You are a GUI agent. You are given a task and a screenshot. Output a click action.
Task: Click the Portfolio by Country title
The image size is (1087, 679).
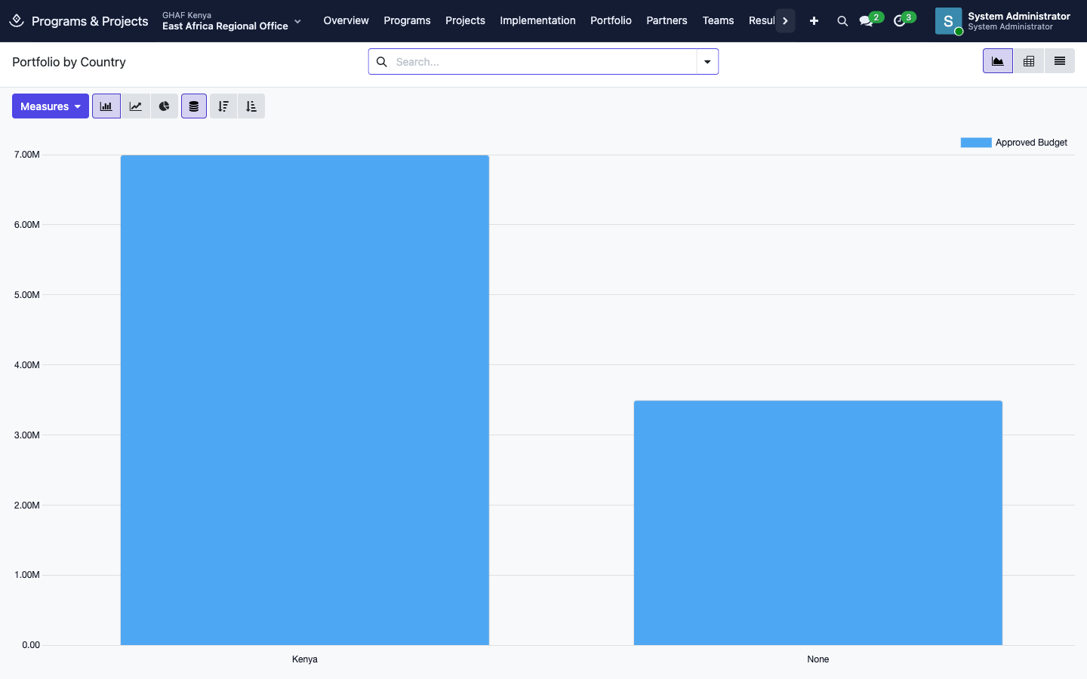click(x=69, y=62)
